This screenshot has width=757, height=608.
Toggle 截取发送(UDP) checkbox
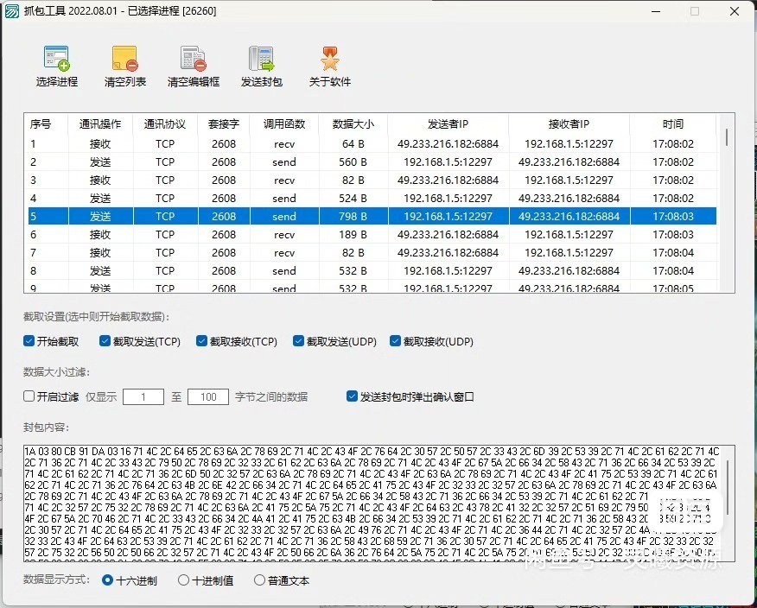(x=298, y=341)
